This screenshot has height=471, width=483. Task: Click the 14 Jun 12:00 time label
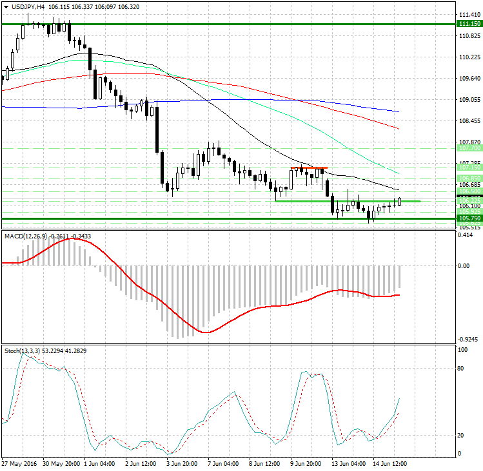pos(390,464)
